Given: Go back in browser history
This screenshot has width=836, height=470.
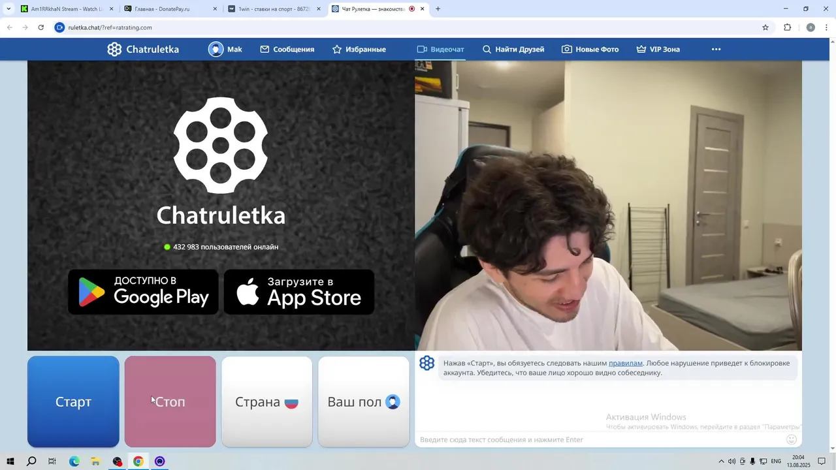Looking at the screenshot, I should [x=10, y=27].
